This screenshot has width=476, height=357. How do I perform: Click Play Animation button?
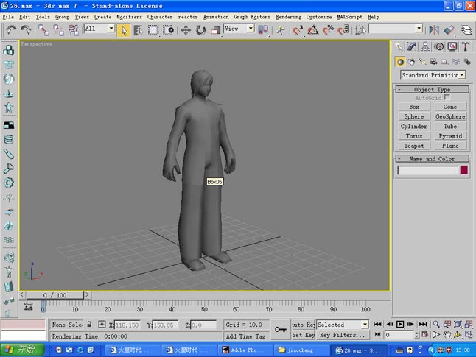click(400, 324)
